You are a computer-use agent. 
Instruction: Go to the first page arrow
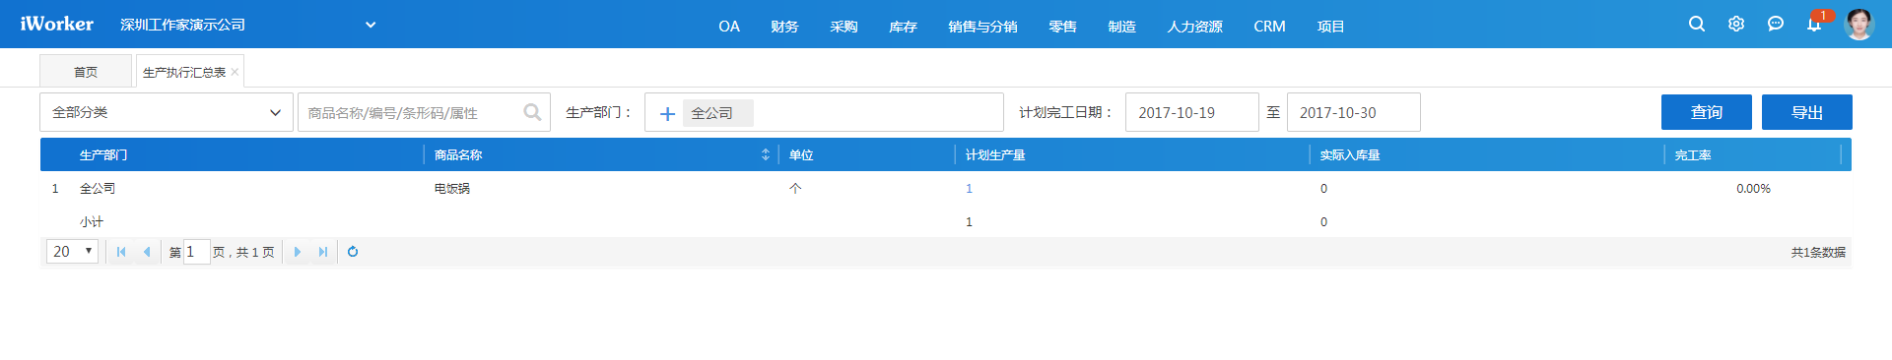coord(121,252)
